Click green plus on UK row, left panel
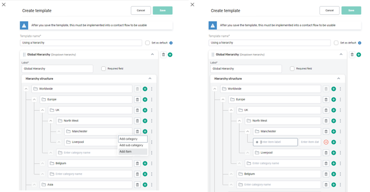The width and height of the screenshot is (370, 192). click(145, 110)
